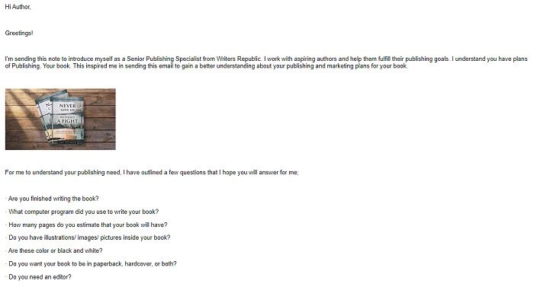Click the question about which computer program you used
The width and height of the screenshot is (534, 287).
tap(84, 212)
